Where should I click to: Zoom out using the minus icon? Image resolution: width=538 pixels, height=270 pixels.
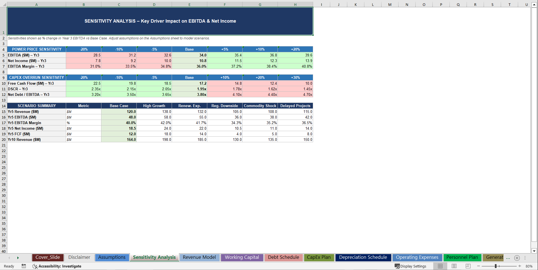(479, 266)
